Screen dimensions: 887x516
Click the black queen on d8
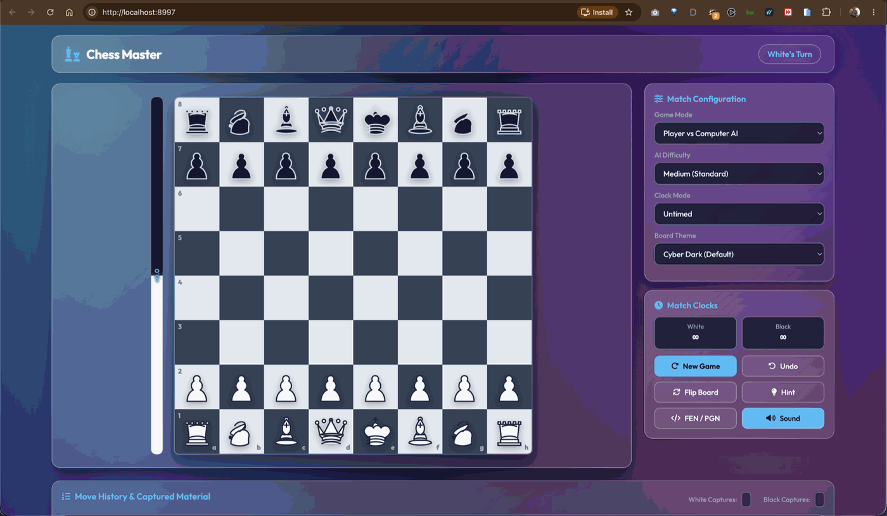331,120
